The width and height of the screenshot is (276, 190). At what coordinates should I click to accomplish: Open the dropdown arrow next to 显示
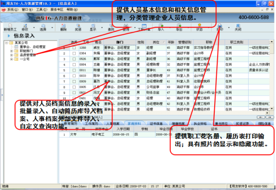102,27
